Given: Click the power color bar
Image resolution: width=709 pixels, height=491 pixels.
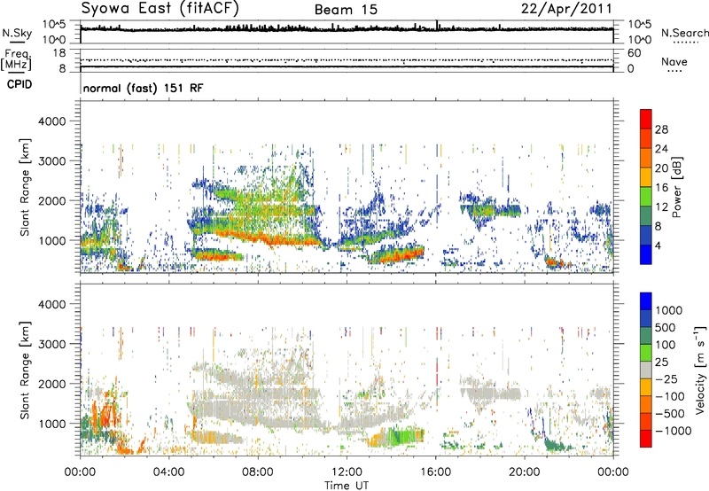Looking at the screenshot, I should click(x=646, y=186).
